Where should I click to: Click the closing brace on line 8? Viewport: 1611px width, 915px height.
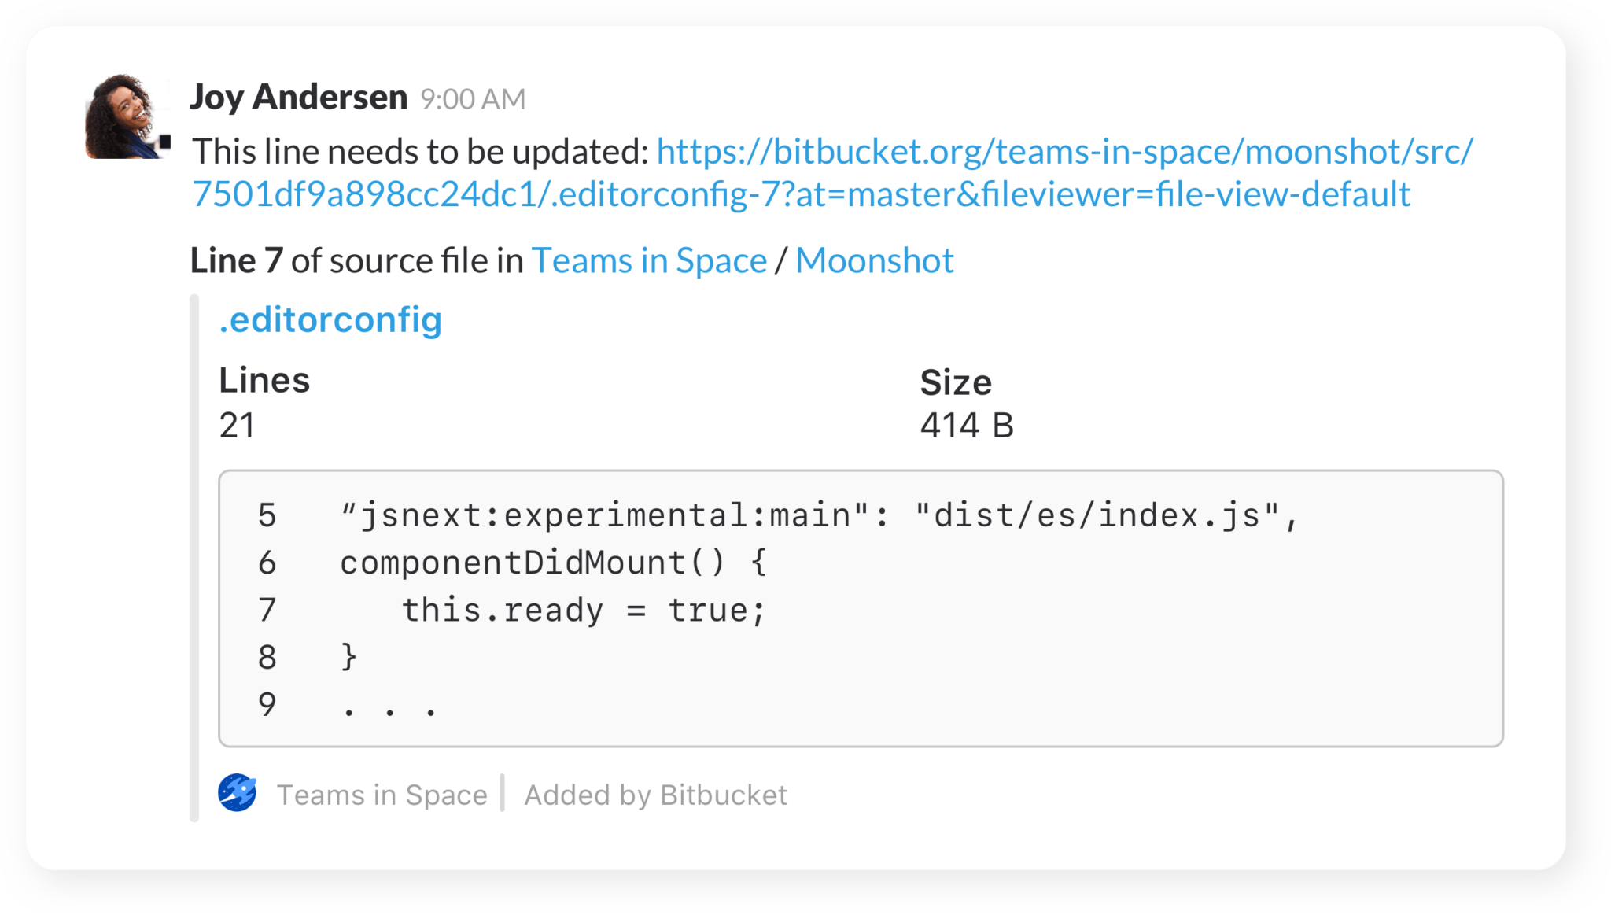tap(349, 656)
